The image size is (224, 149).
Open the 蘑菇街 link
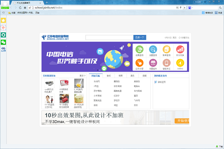pyautogui.click(x=117, y=81)
